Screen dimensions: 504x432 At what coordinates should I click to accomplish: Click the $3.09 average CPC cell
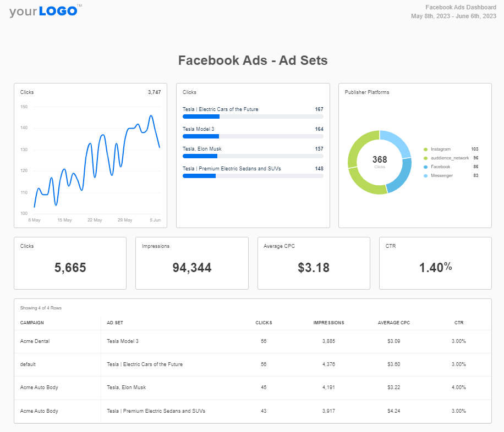click(394, 341)
